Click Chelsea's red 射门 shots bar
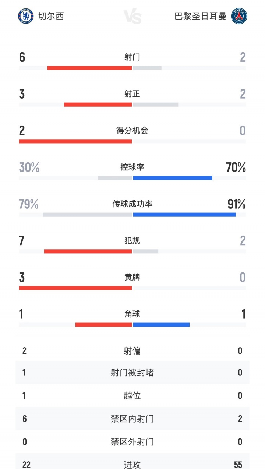The image size is (265, 469). pos(89,68)
